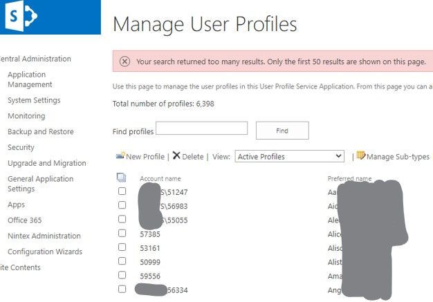Open Nintex Administration section
The image size is (433, 302).
[x=44, y=236]
